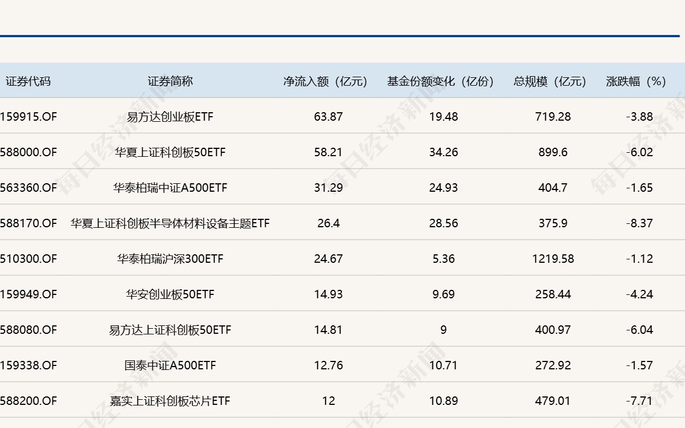Select the 证券代码 column header
Screen dimensions: 685x428
28,81
